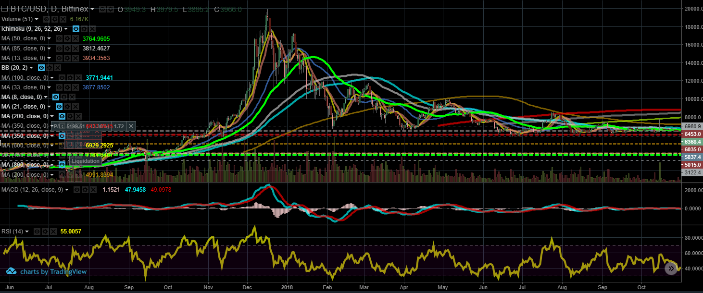703x293 pixels.
Task: Toggle MA (21, close, 0) eye icon
Action: (x=59, y=107)
